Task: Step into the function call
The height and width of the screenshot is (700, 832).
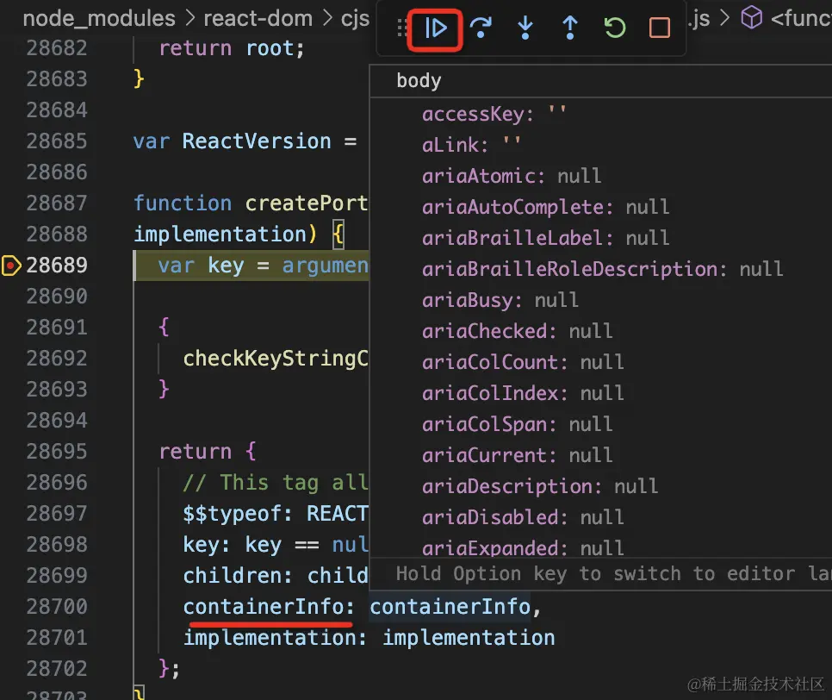Action: coord(525,28)
